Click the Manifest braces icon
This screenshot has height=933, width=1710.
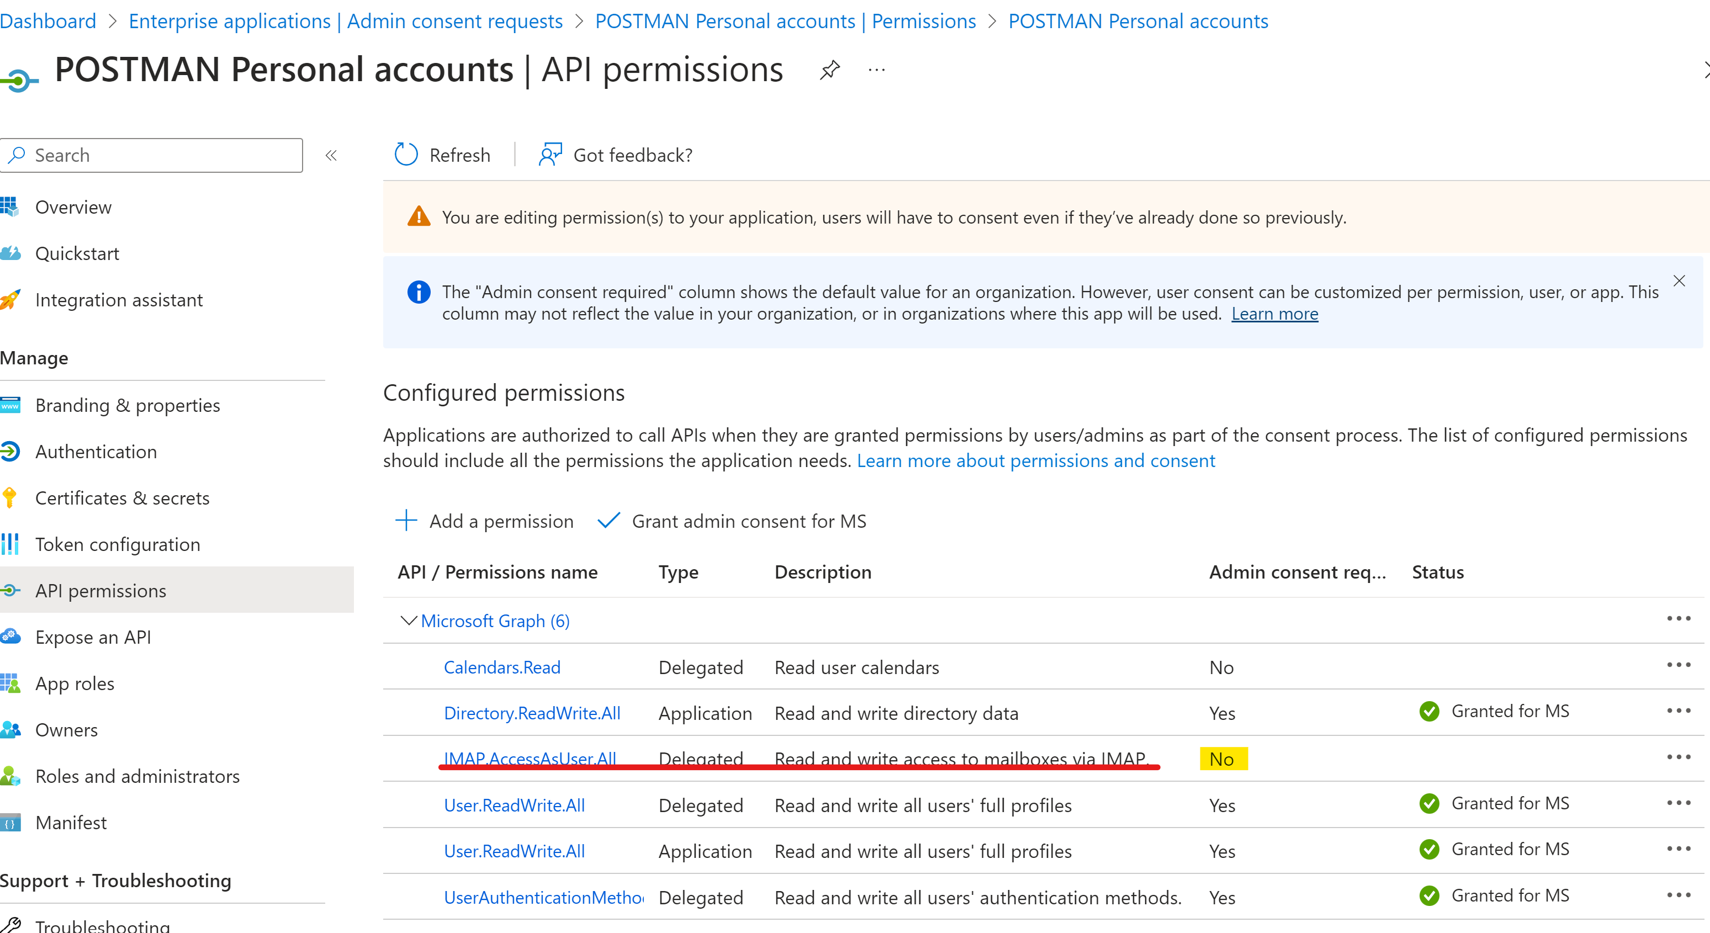coord(10,822)
